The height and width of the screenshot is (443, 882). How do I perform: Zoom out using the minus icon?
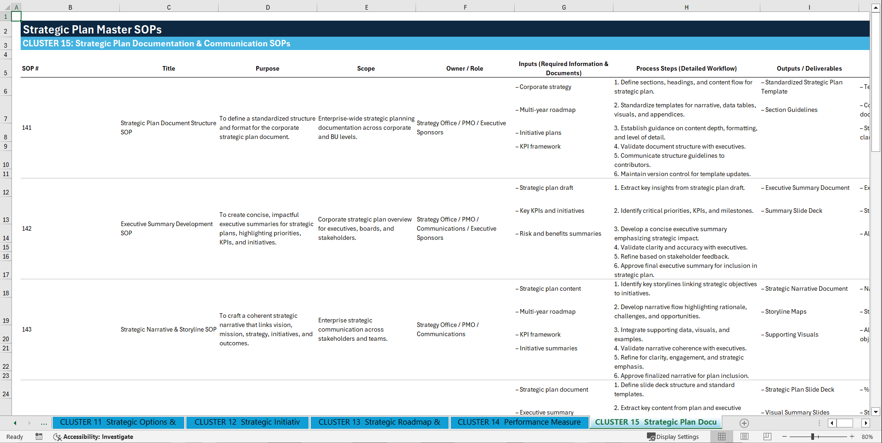[x=785, y=437]
